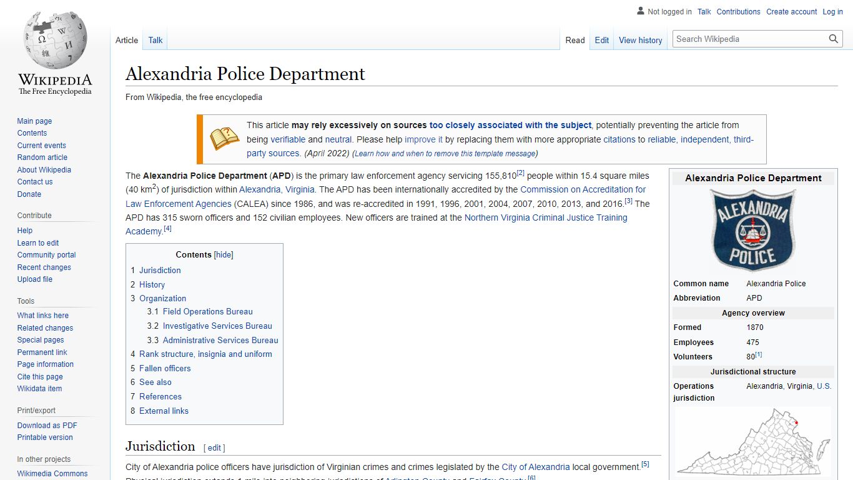Open Community portal

click(x=46, y=255)
